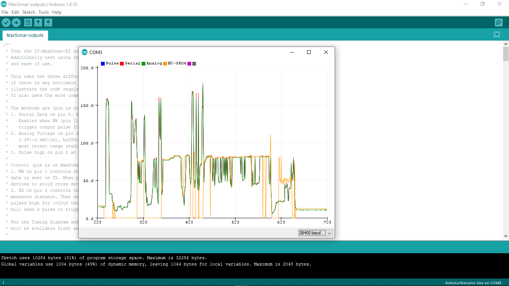Save the current sketch
509x286 pixels.
pyautogui.click(x=47, y=22)
